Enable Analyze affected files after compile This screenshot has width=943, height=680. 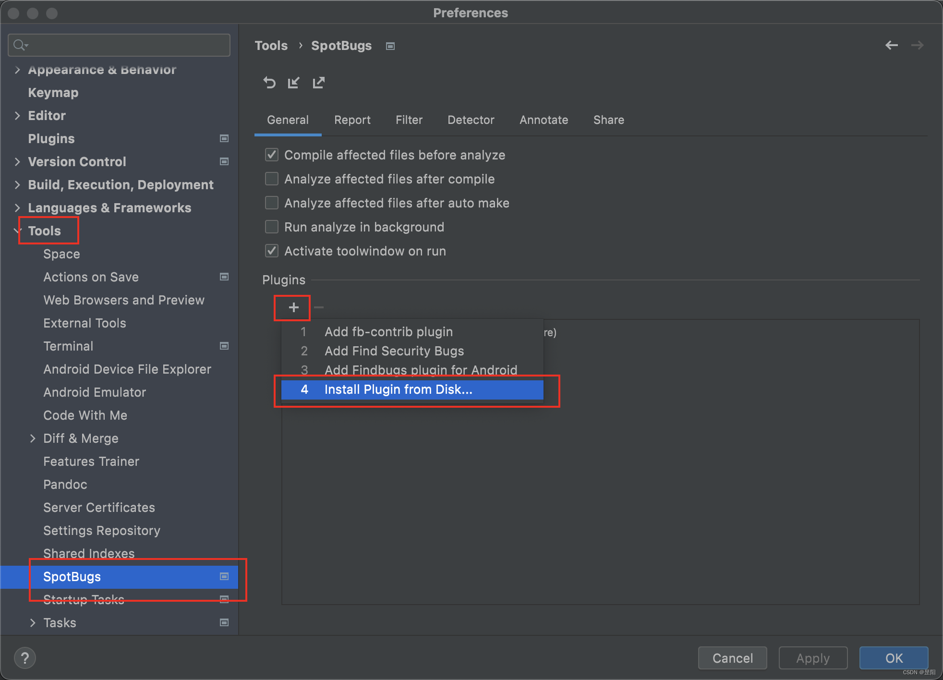(x=272, y=179)
